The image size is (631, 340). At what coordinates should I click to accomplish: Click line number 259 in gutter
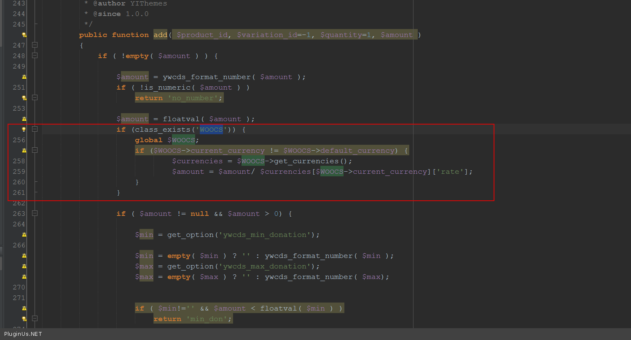tap(19, 172)
